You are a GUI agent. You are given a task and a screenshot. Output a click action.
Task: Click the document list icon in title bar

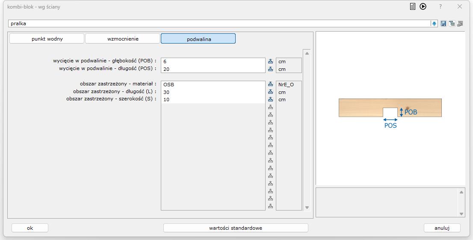[x=412, y=6]
